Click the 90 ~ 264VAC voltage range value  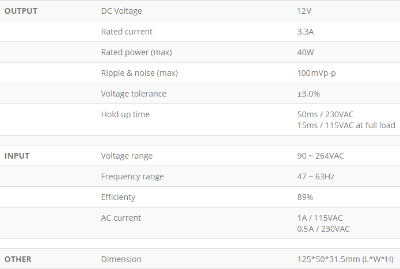click(x=321, y=156)
